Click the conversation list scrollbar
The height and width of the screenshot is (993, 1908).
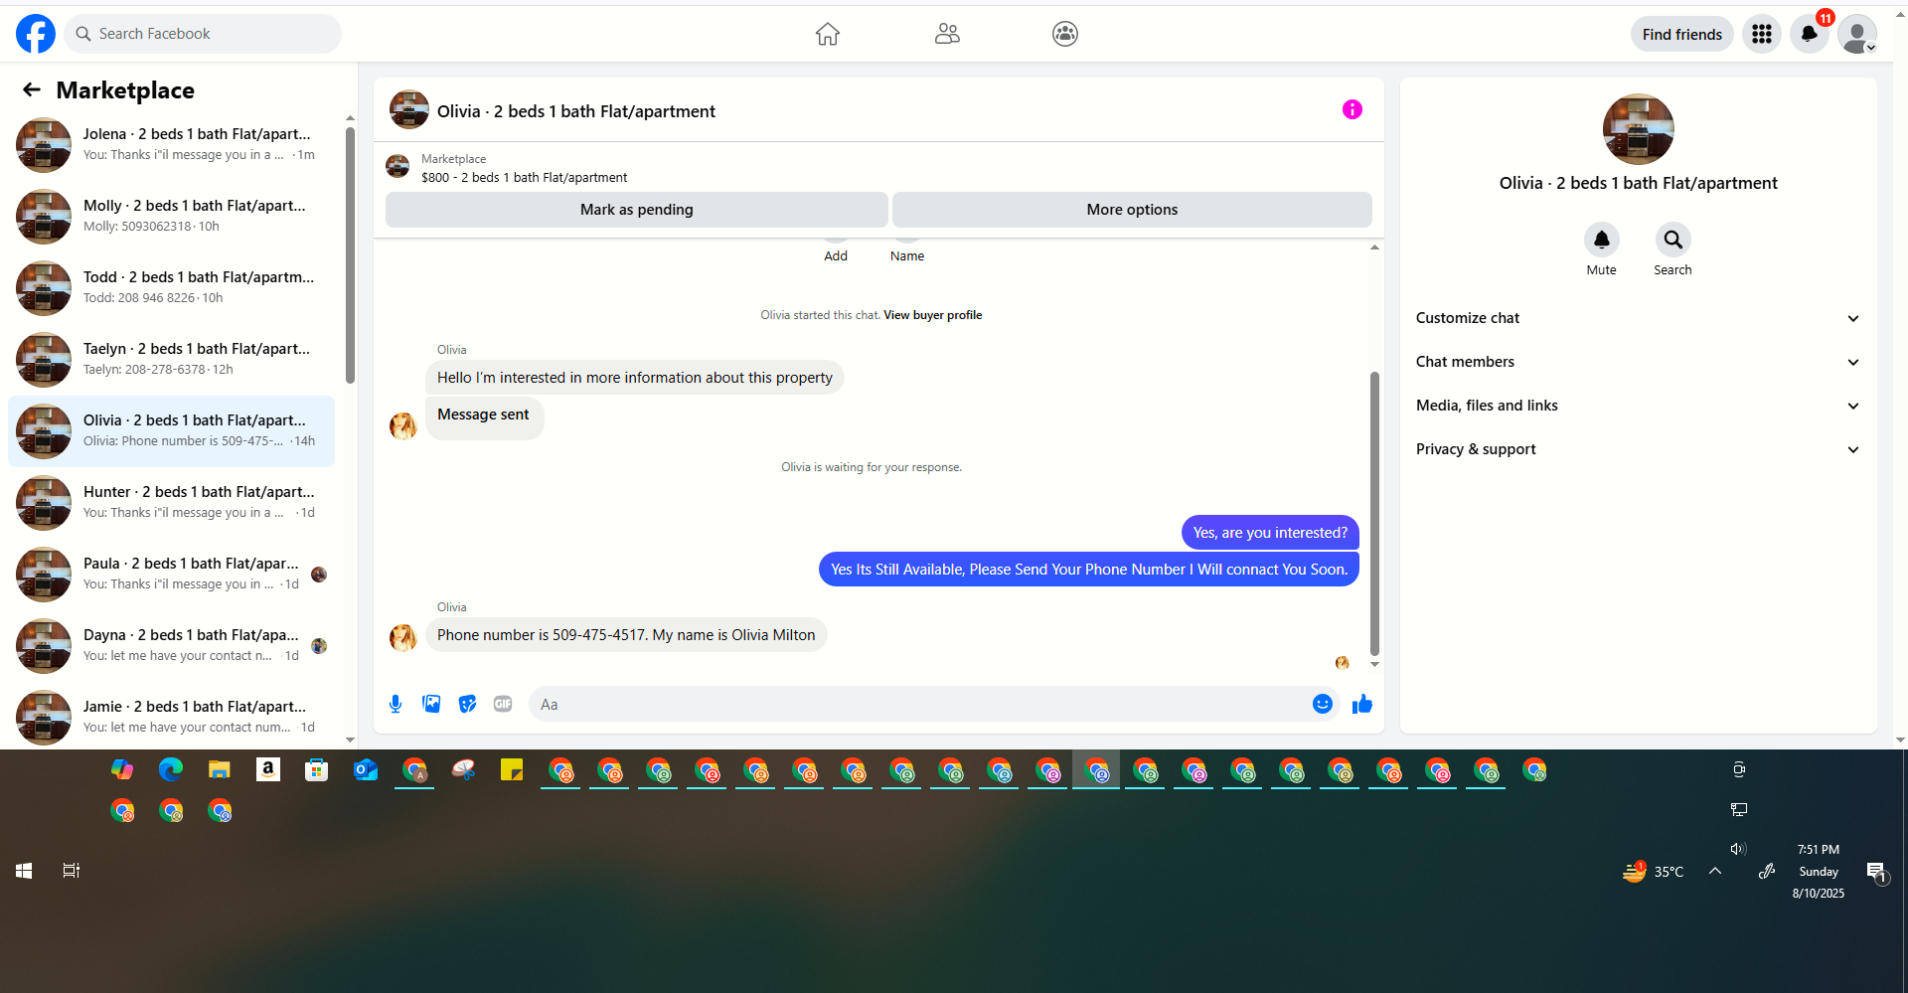pos(350,254)
